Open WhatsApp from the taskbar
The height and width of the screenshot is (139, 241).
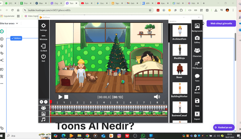point(143,136)
